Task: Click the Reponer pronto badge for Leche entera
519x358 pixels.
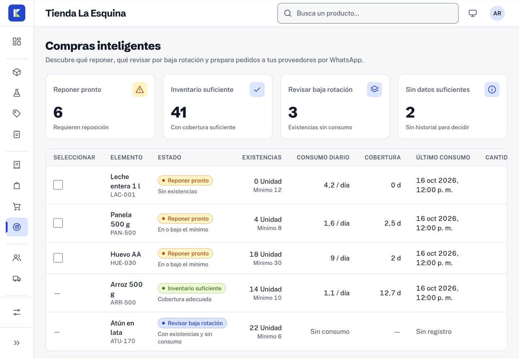Action: (x=185, y=181)
